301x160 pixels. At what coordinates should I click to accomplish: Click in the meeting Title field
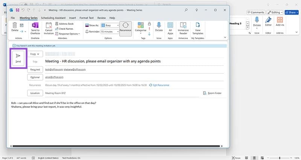pos(134,61)
